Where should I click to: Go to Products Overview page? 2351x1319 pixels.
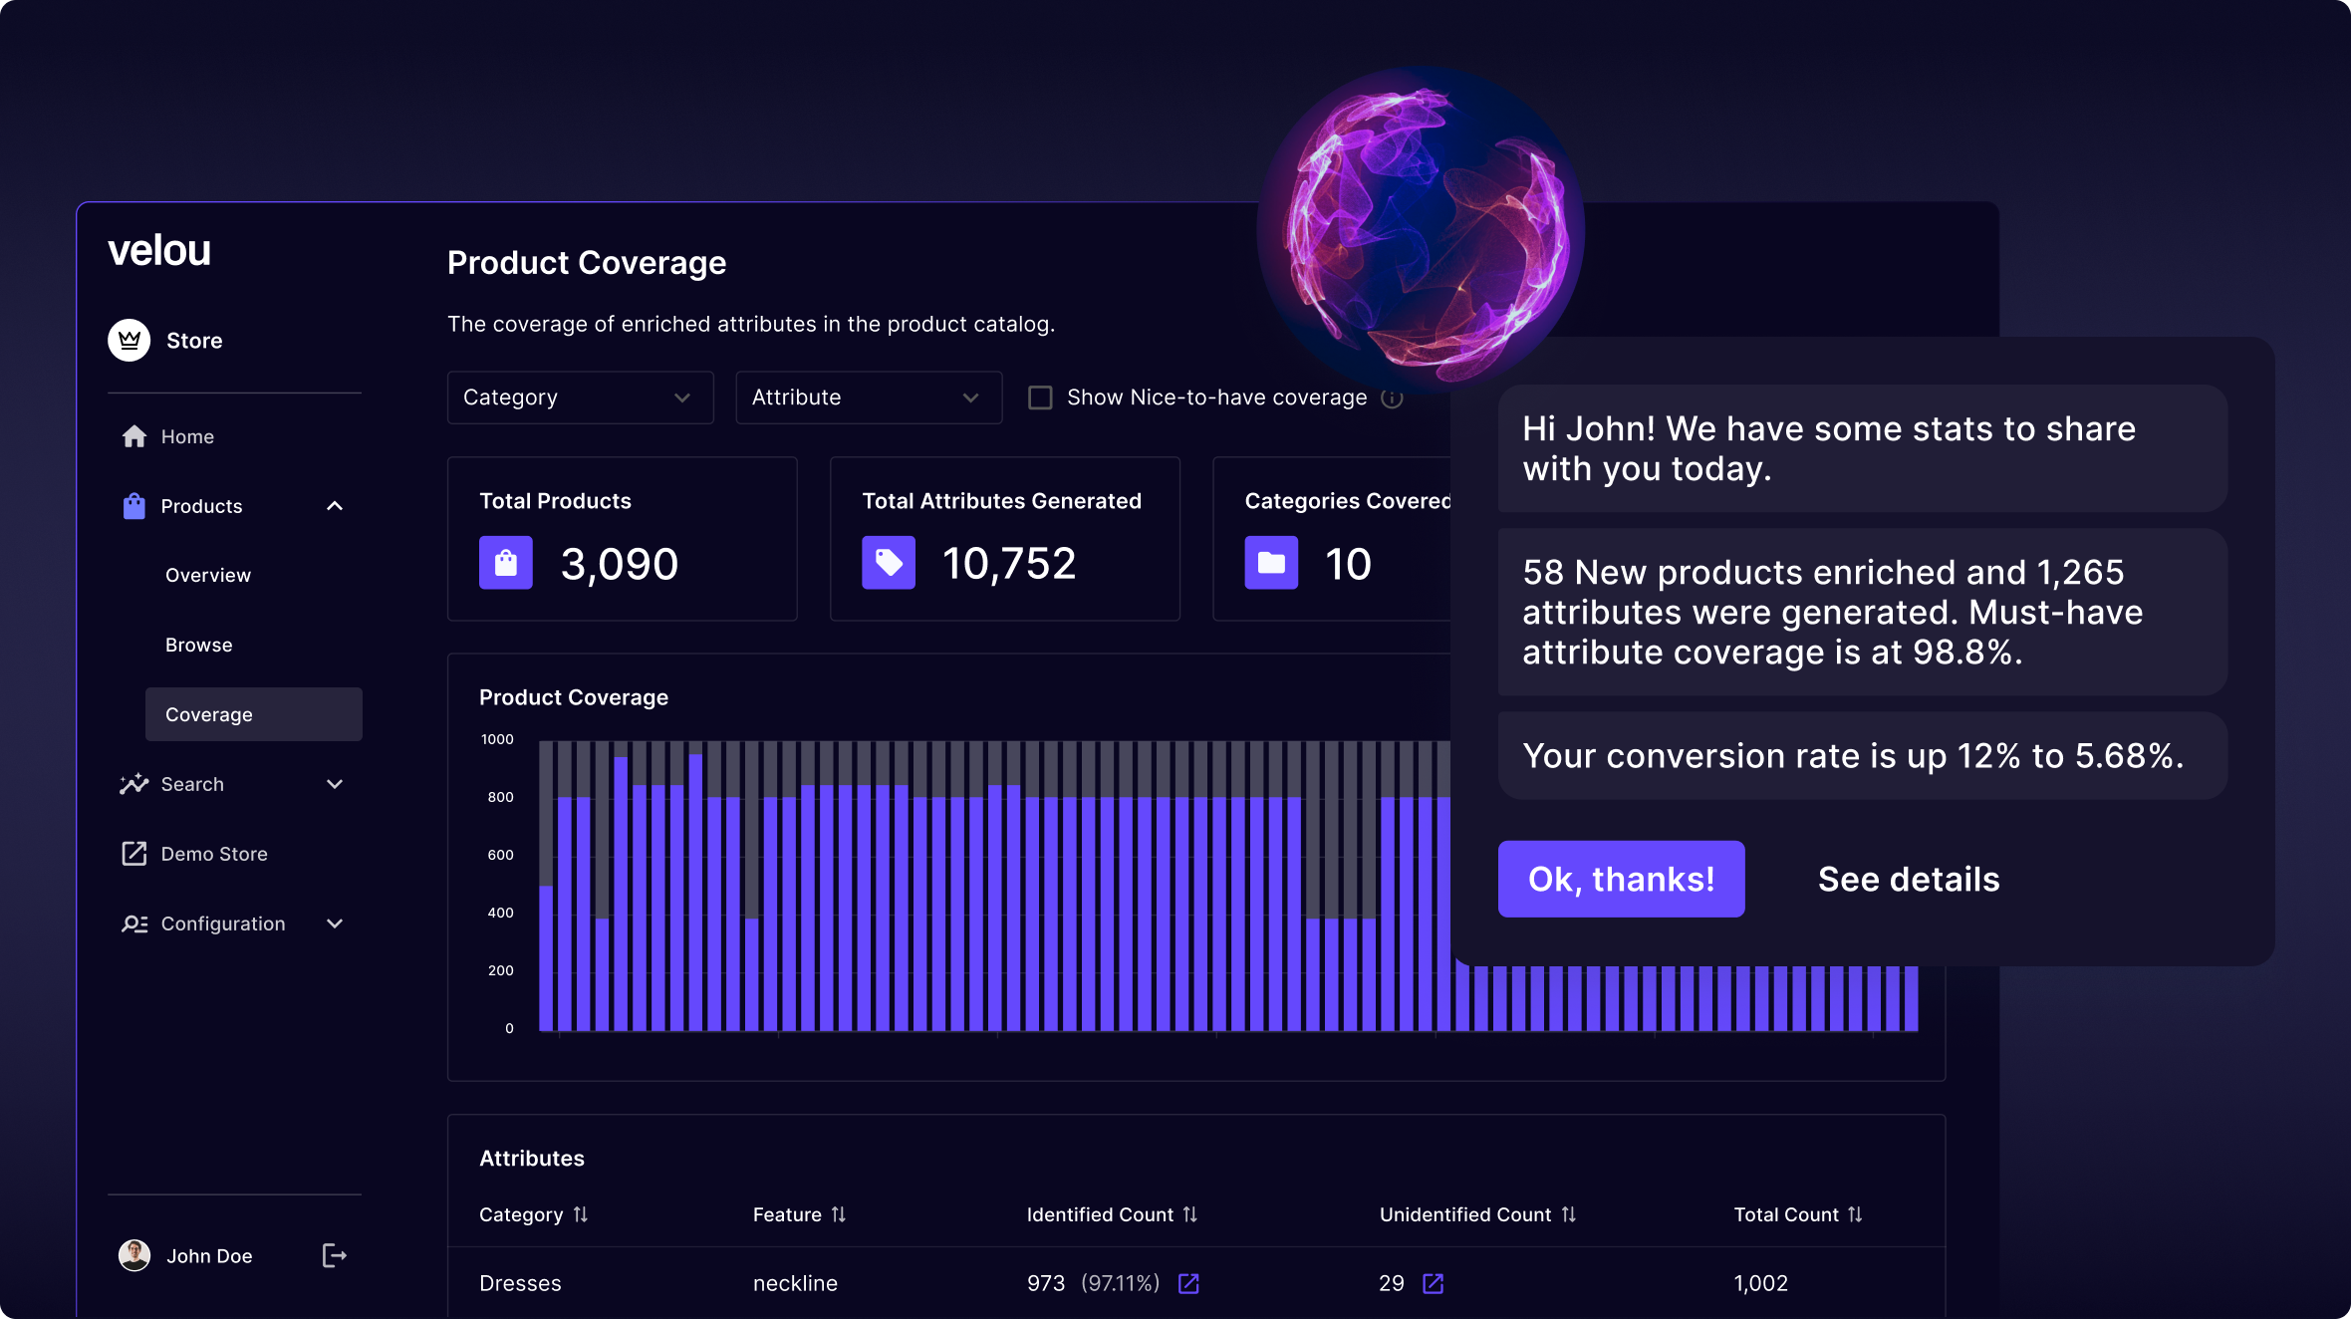pos(208,575)
